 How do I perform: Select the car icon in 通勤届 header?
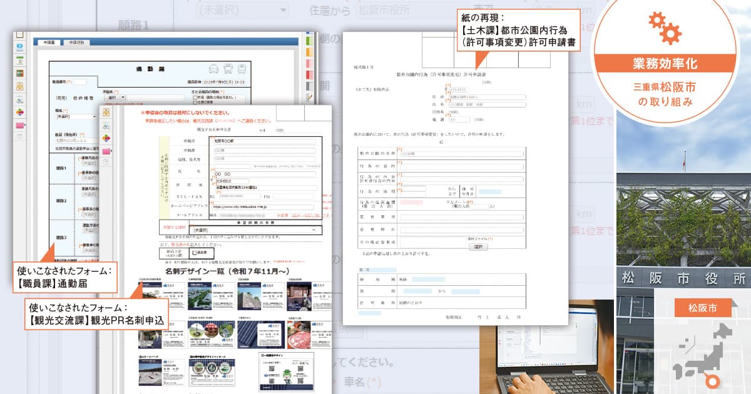pyautogui.click(x=213, y=68)
